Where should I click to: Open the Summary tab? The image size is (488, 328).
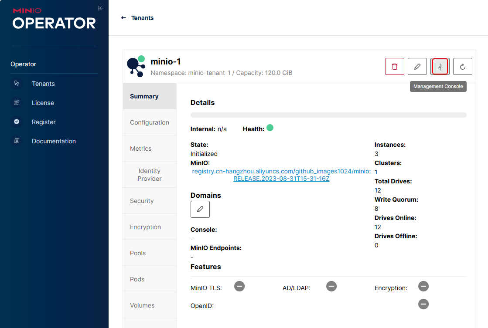[150, 96]
